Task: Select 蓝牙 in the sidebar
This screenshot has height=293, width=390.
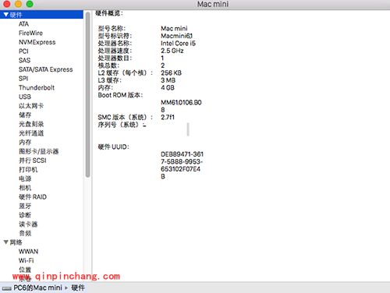Action: click(25, 206)
